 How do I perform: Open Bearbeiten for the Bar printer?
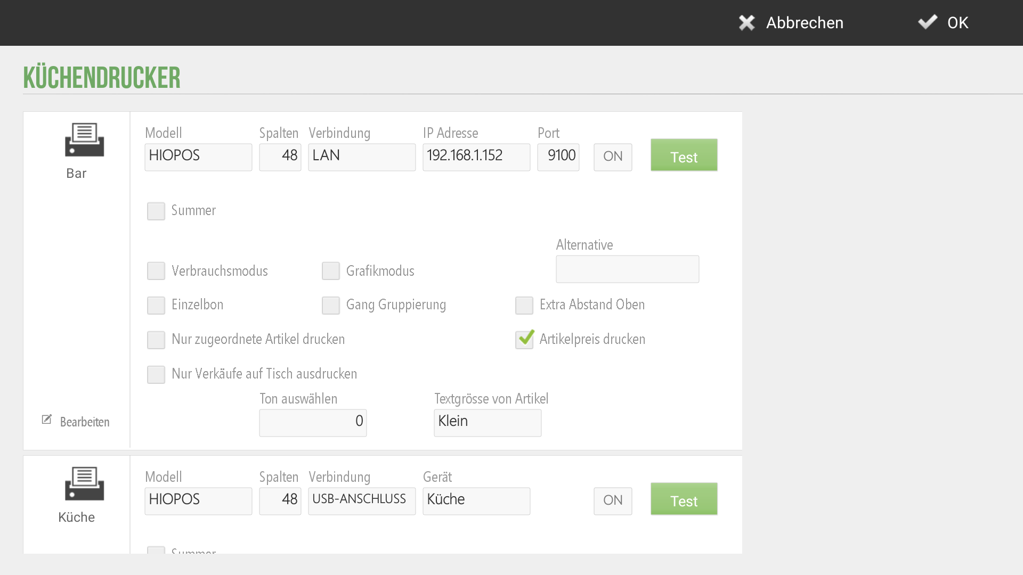[76, 422]
